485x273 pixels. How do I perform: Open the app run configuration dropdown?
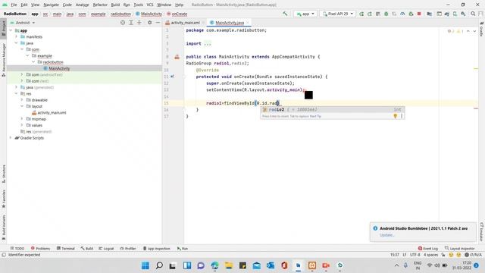(305, 14)
